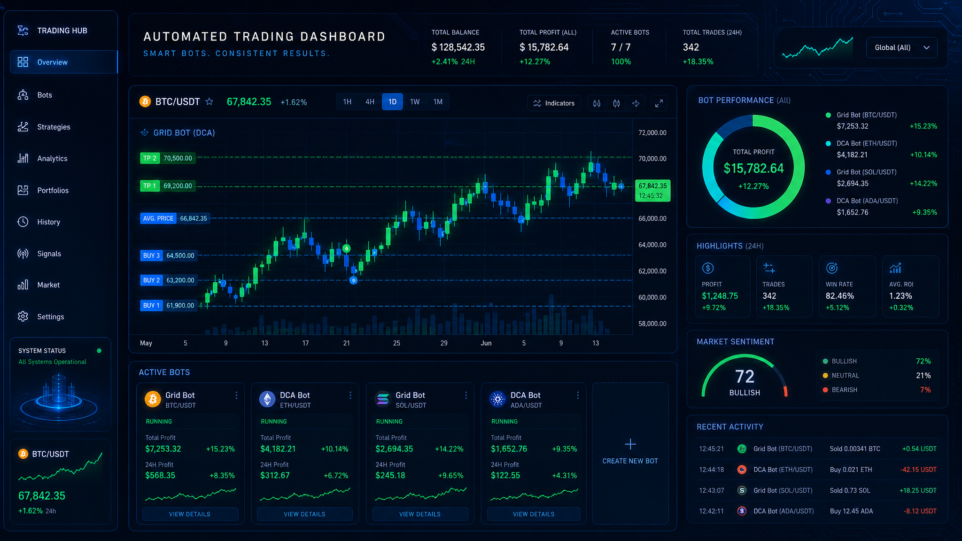This screenshot has width=962, height=541.
Task: Click the BUY 2 63,200.00 level marker
Action: pos(169,280)
